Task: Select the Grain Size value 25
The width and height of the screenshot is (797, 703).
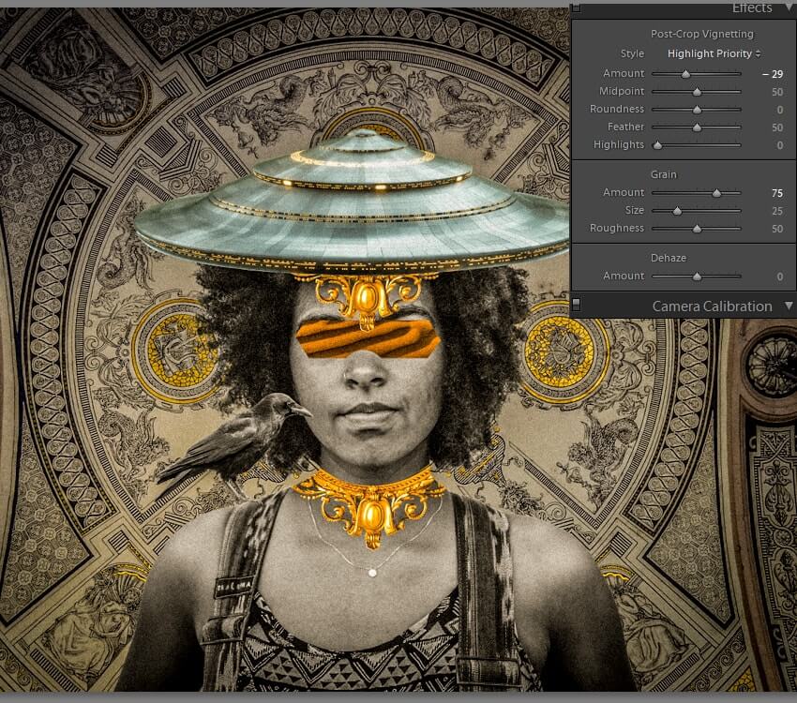Action: click(x=777, y=211)
